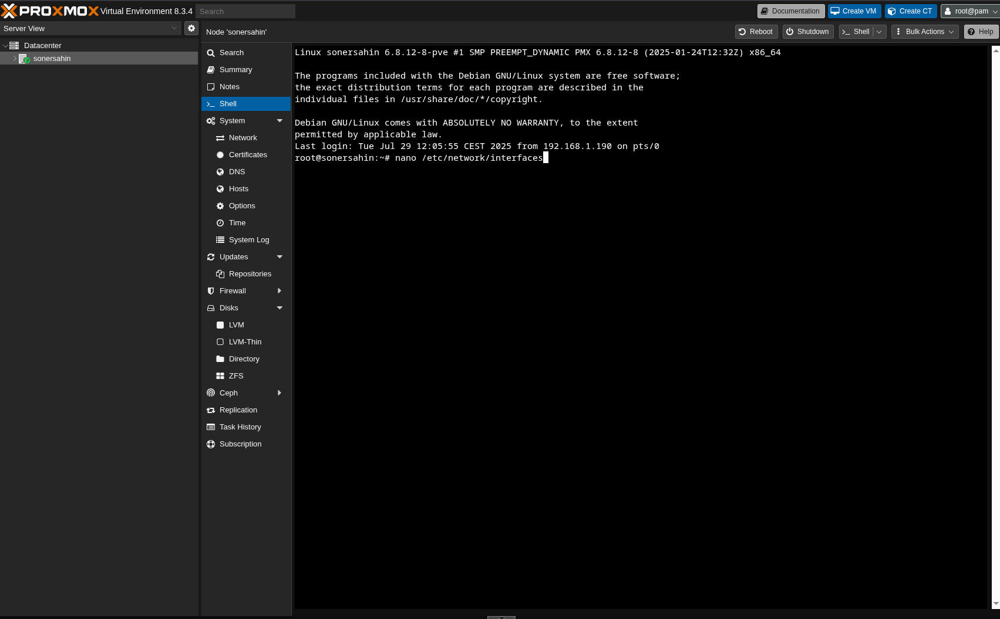Open the Shell dropdown arrow in the toolbar
The height and width of the screenshot is (619, 1000).
pos(879,32)
